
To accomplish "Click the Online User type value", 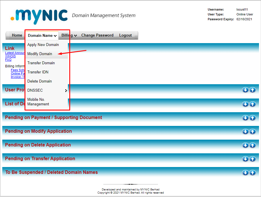I will pyautogui.click(x=245, y=14).
